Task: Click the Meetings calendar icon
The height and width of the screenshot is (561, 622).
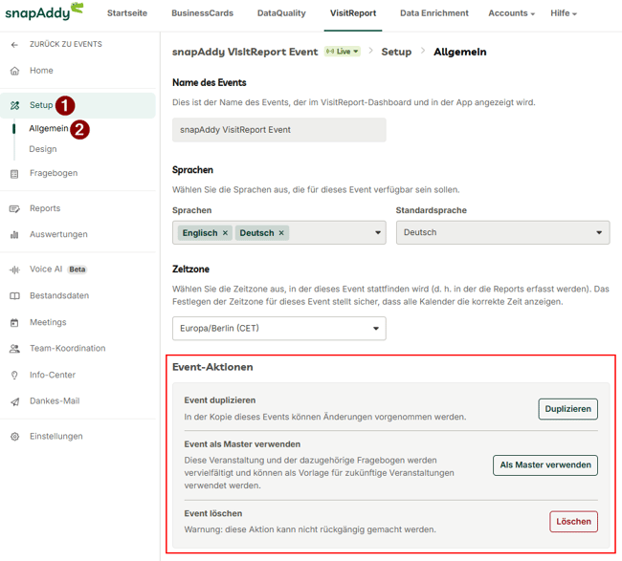Action: click(14, 322)
